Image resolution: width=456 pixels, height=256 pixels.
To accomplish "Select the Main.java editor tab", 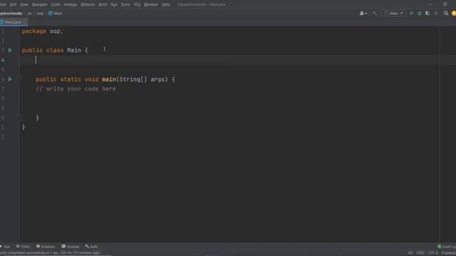I will (x=13, y=22).
